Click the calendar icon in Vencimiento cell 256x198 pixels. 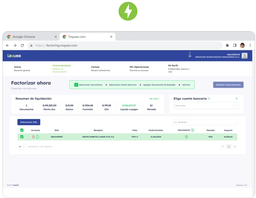coord(186,137)
